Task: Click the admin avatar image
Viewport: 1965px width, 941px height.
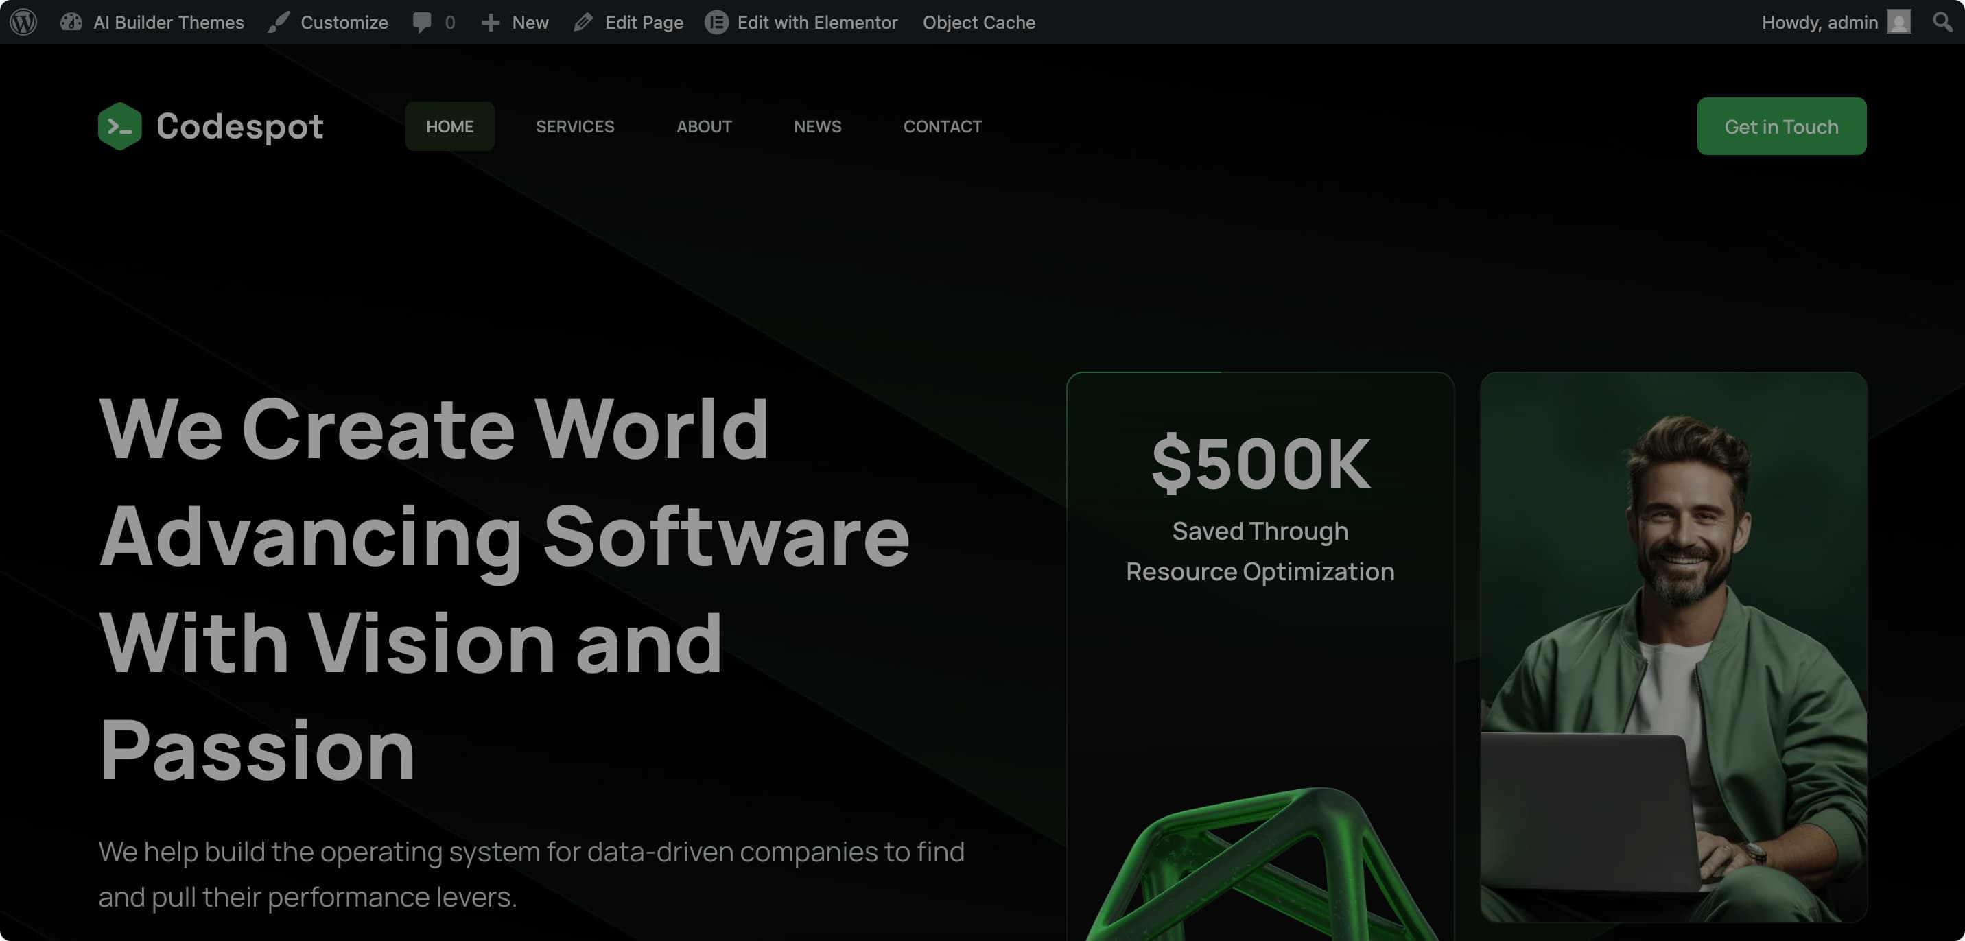Action: pos(1898,22)
